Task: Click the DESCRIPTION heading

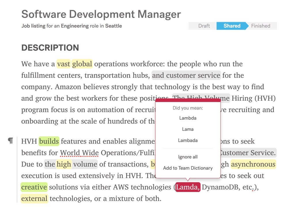Action: pos(50,48)
